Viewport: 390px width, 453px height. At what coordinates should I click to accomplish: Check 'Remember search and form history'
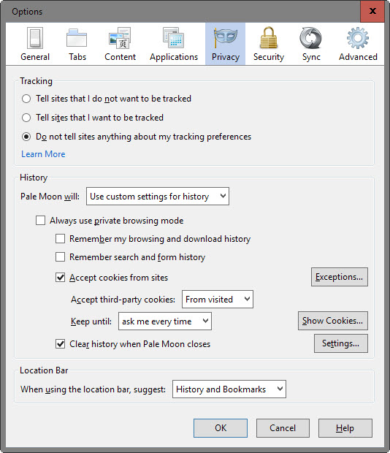[60, 257]
